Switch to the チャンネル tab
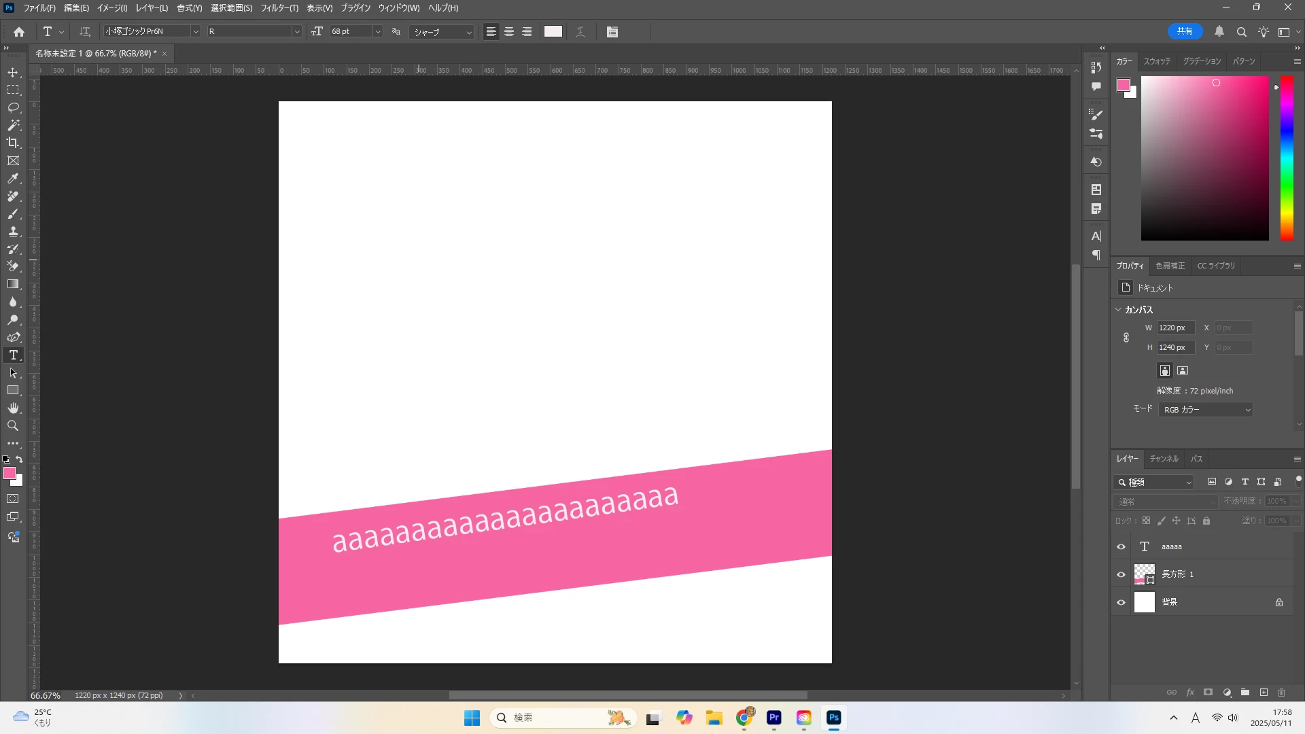This screenshot has width=1305, height=734. point(1164,459)
